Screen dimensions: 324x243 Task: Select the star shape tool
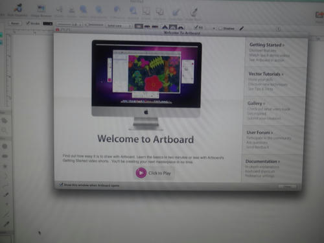pos(5,166)
